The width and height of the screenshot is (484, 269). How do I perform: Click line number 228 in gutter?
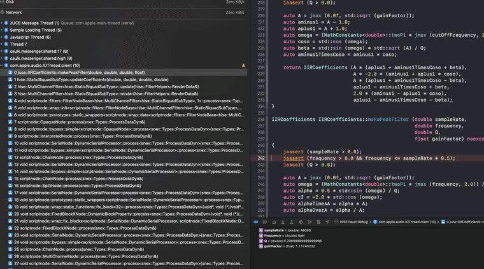(x=261, y=67)
